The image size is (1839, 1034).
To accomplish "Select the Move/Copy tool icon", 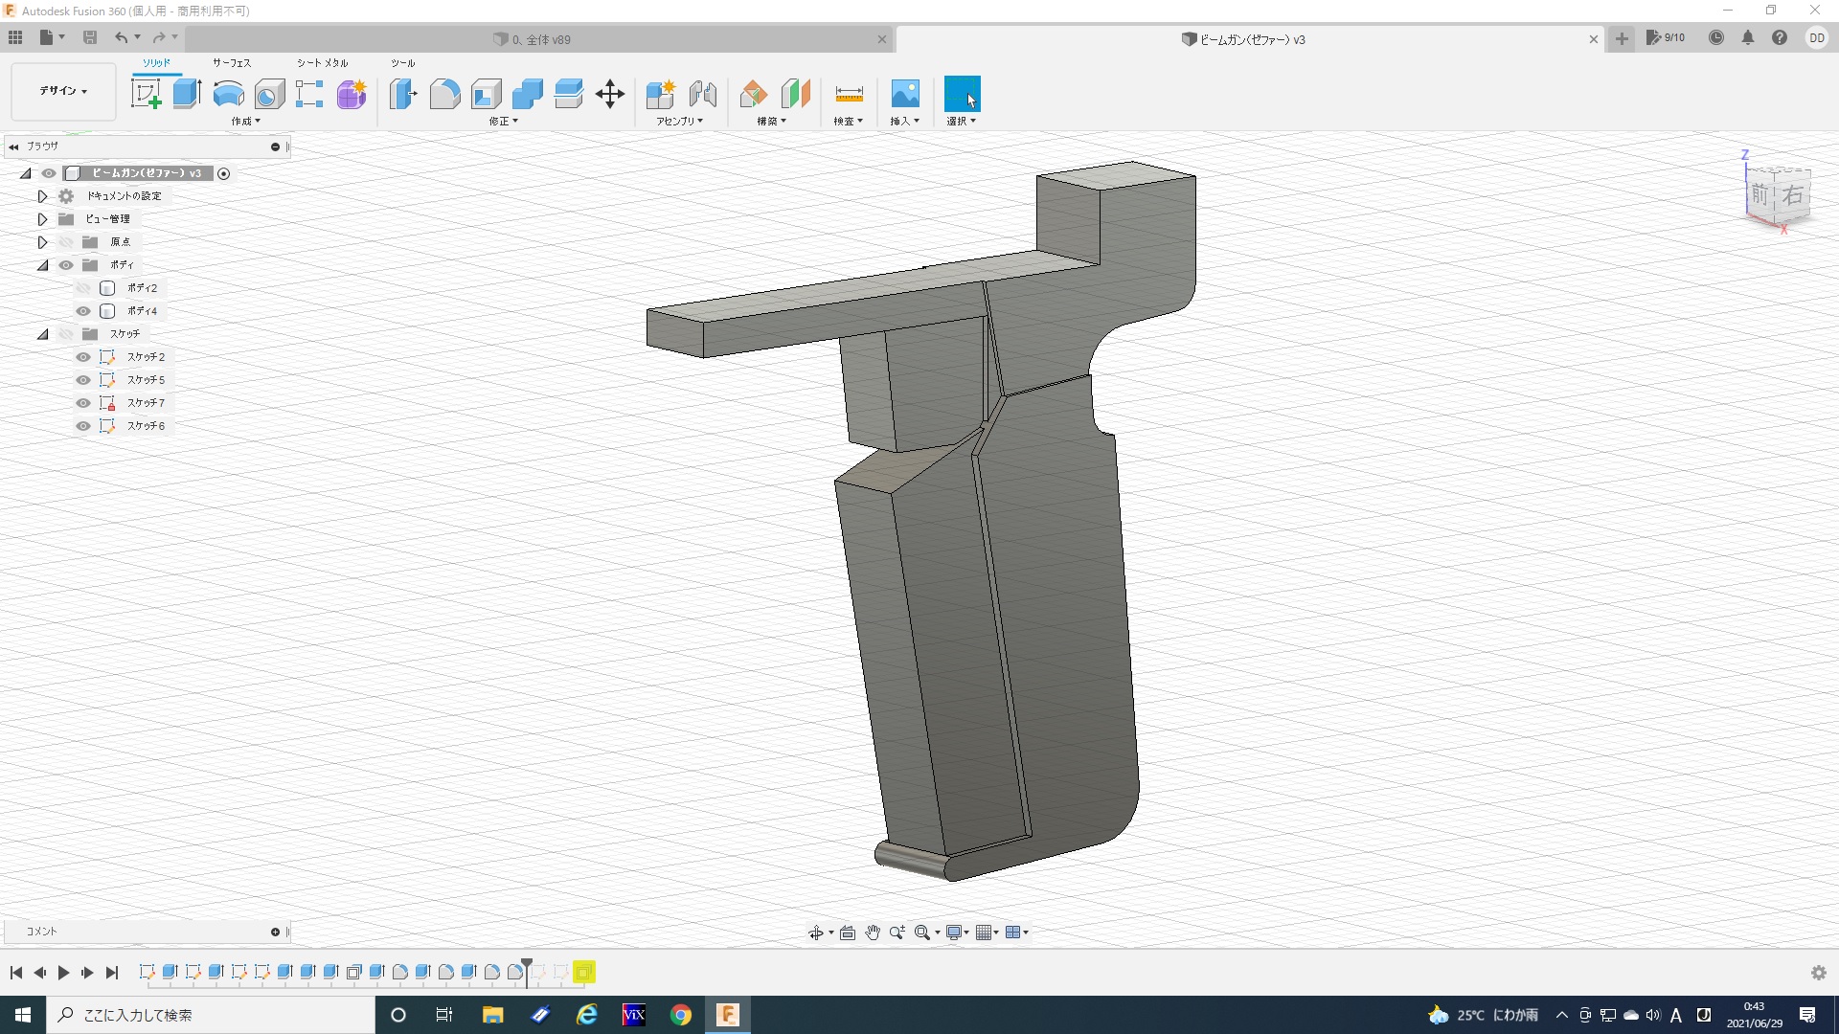I will pyautogui.click(x=610, y=94).
